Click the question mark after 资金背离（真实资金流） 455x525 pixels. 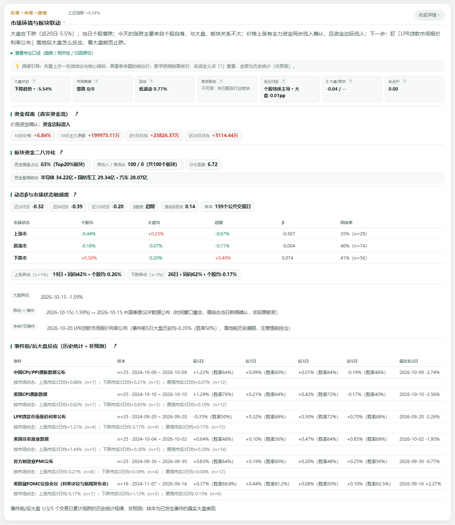(x=76, y=114)
